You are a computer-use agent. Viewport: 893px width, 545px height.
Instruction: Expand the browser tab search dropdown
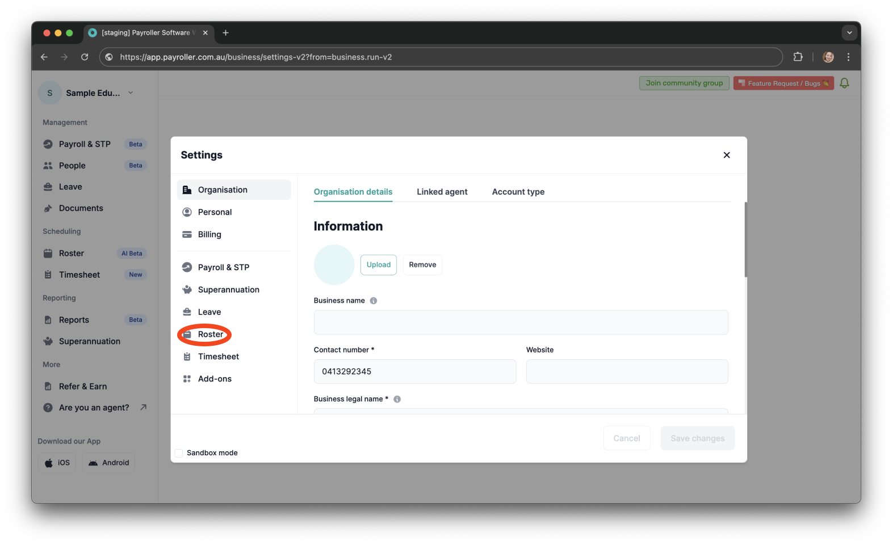[849, 33]
